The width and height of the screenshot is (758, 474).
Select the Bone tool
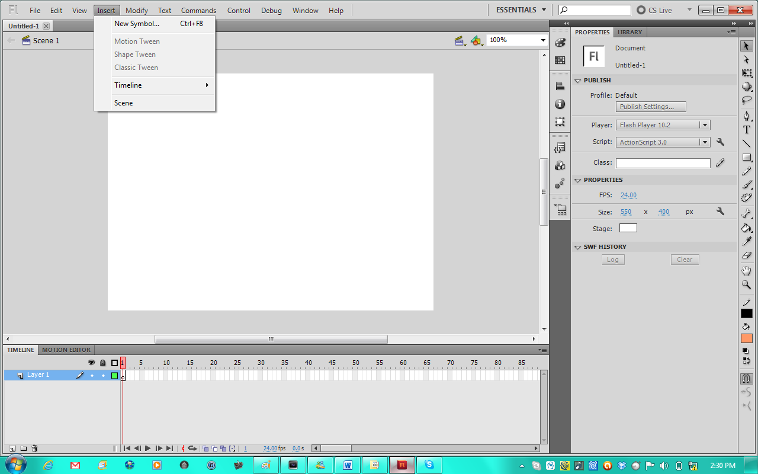point(747,214)
